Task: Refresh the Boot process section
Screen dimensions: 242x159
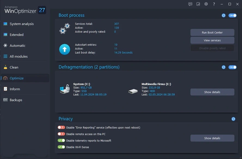Action: [x=223, y=16]
